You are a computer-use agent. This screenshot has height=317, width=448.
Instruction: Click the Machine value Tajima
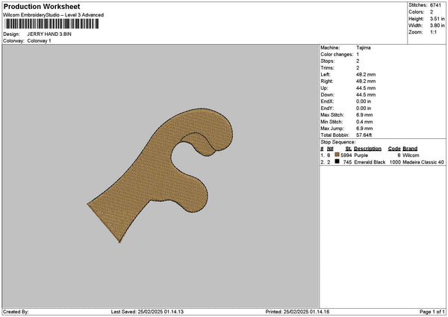coord(364,48)
